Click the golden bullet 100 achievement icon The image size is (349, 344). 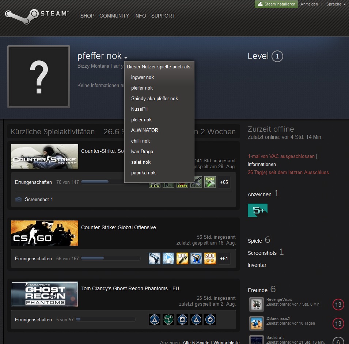[182, 258]
